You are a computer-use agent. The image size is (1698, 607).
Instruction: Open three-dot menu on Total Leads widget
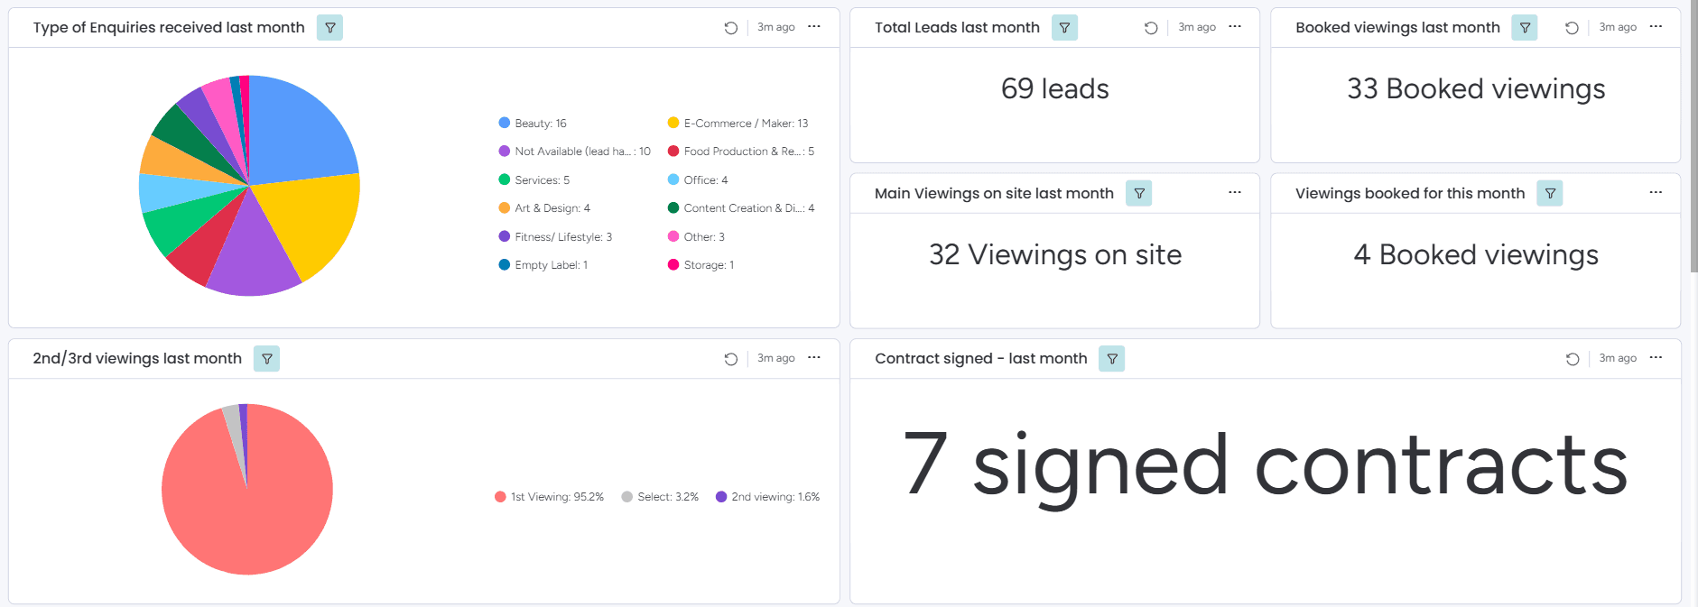coord(1235,27)
